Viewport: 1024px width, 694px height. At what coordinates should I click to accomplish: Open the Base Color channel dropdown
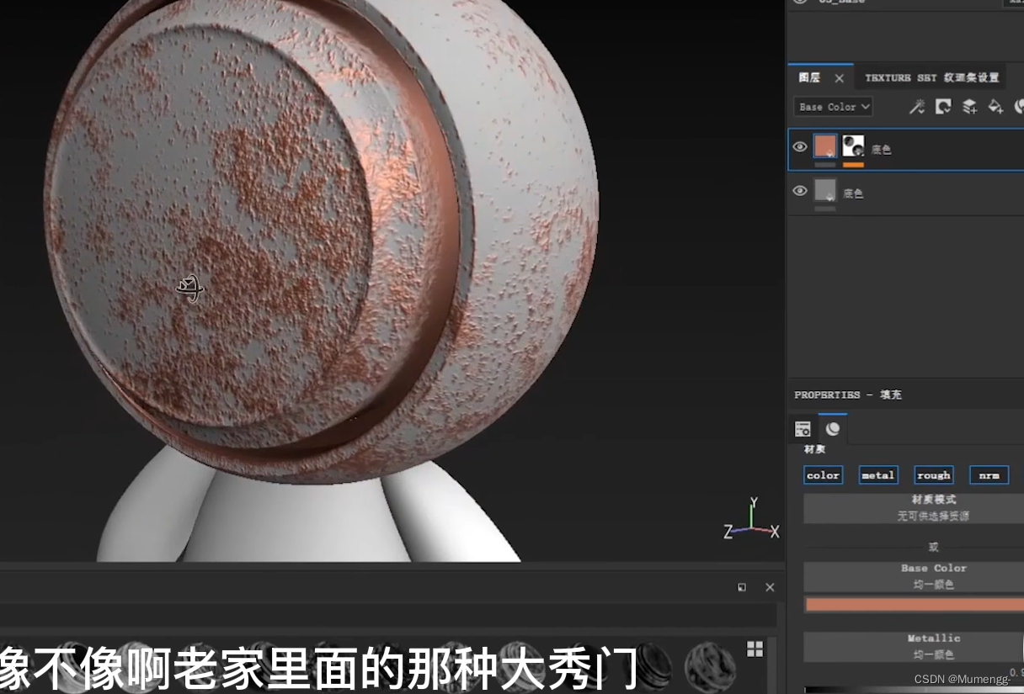pyautogui.click(x=833, y=107)
